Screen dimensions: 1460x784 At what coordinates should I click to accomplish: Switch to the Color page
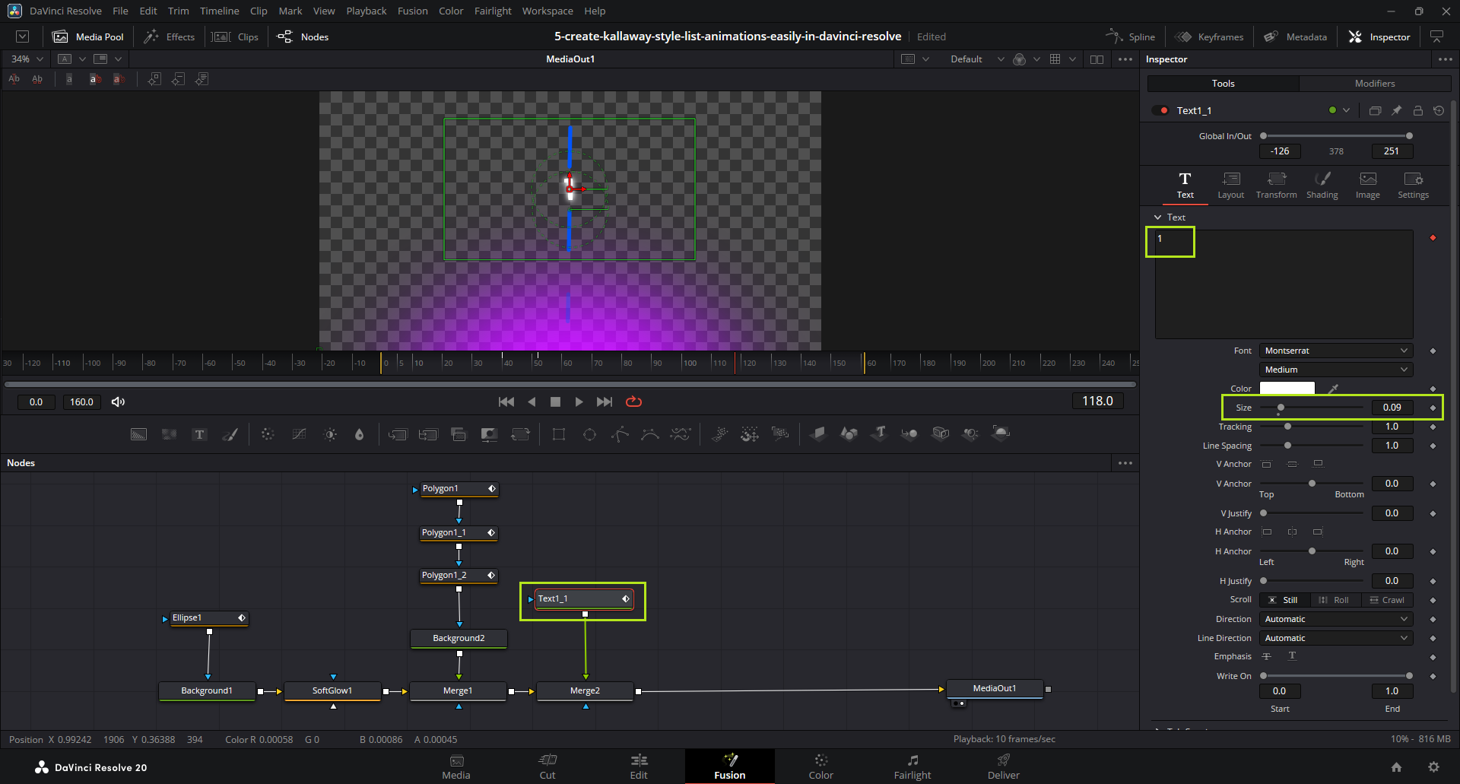[x=820, y=767]
